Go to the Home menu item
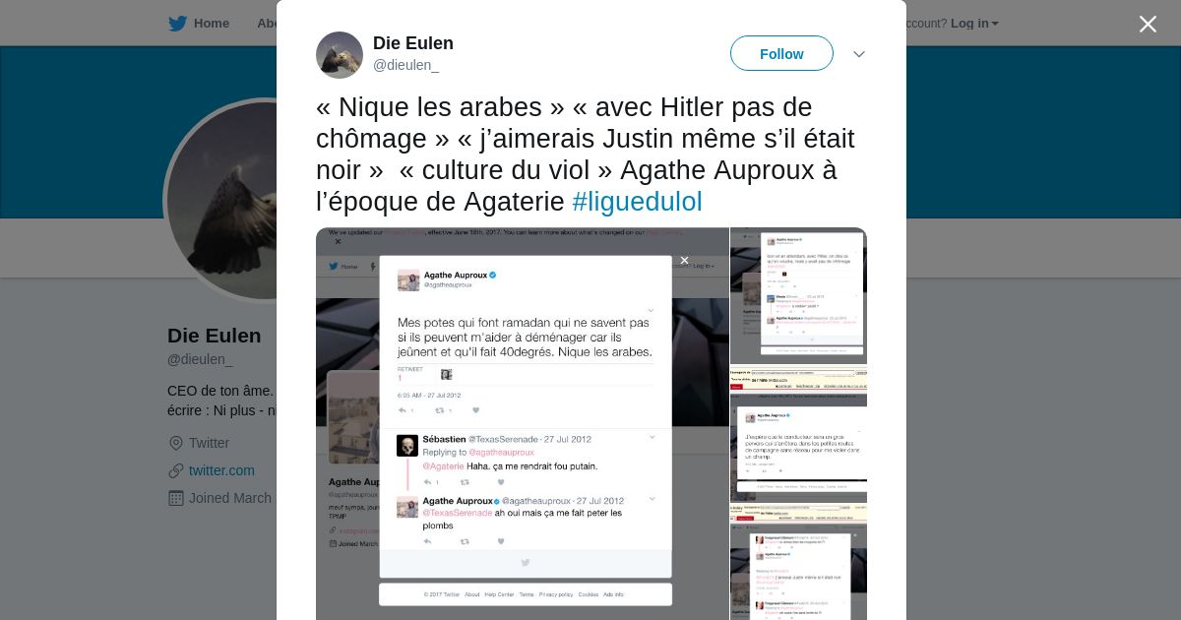The height and width of the screenshot is (620, 1181). (211, 24)
